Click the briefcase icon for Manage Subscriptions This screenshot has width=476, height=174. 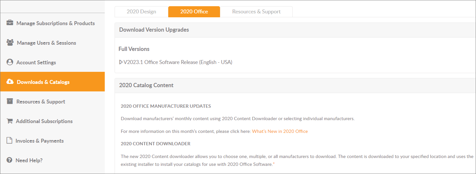click(x=10, y=23)
